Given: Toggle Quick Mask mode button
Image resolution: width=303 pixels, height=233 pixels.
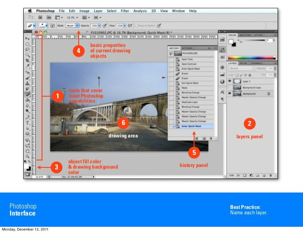Looking at the screenshot, I should (27, 174).
